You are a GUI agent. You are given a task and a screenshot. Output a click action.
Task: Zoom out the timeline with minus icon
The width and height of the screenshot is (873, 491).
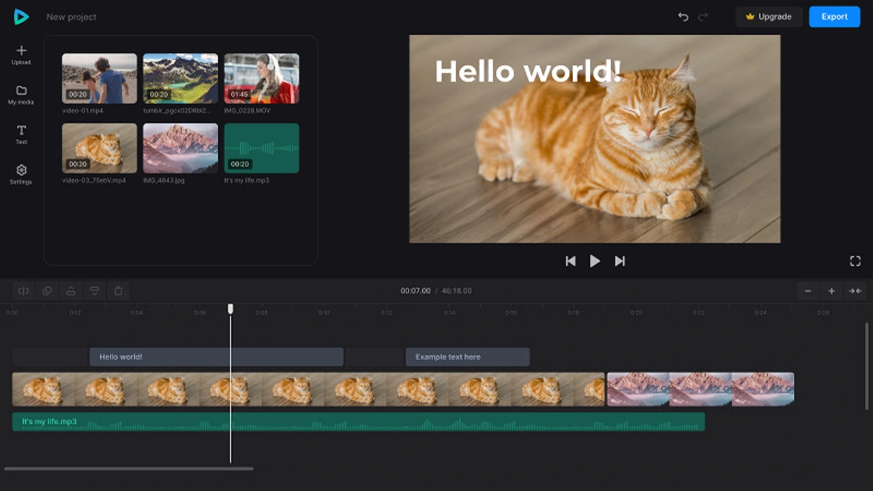click(808, 291)
